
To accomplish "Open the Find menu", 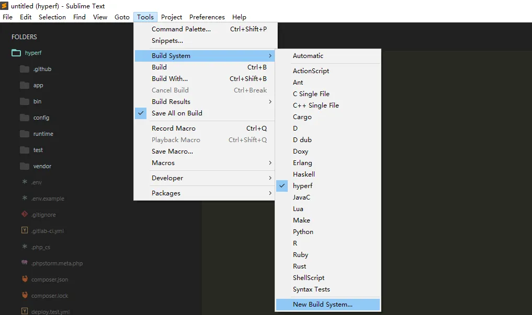I will [x=80, y=17].
